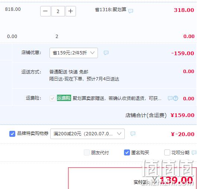Toggle the 匿名购买 checkbox
197x189 pixels.
[x=127, y=152]
